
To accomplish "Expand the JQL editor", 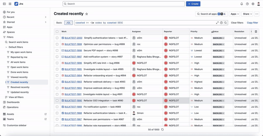I will pyautogui.click(x=217, y=23).
